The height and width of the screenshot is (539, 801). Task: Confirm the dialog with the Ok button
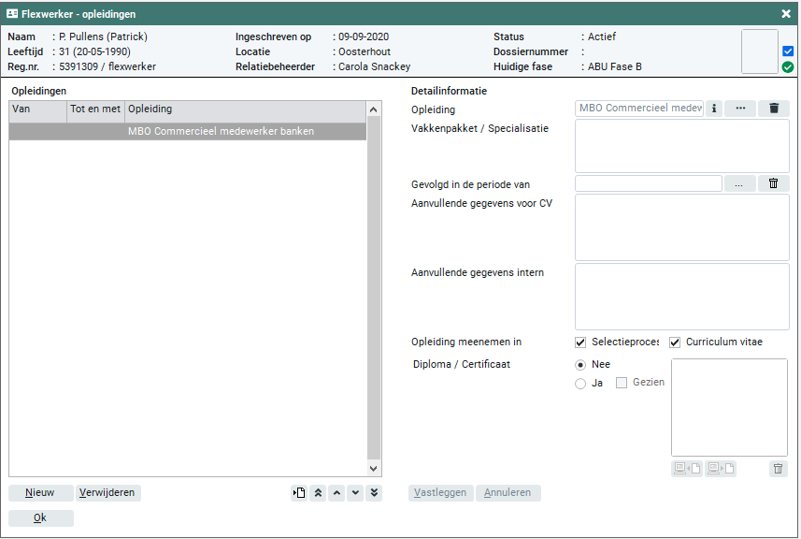40,518
